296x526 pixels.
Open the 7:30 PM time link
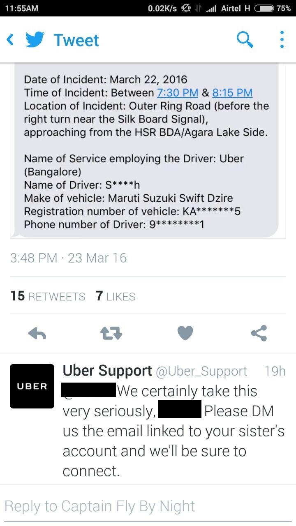(178, 92)
